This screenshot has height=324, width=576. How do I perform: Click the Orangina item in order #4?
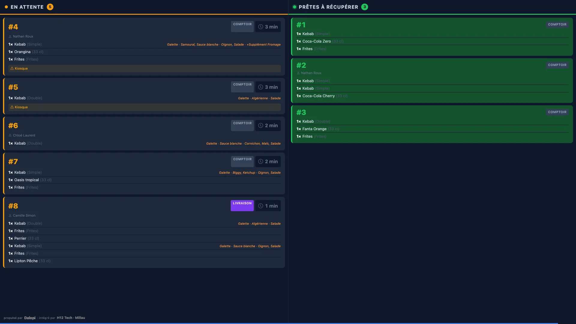(x=145, y=52)
